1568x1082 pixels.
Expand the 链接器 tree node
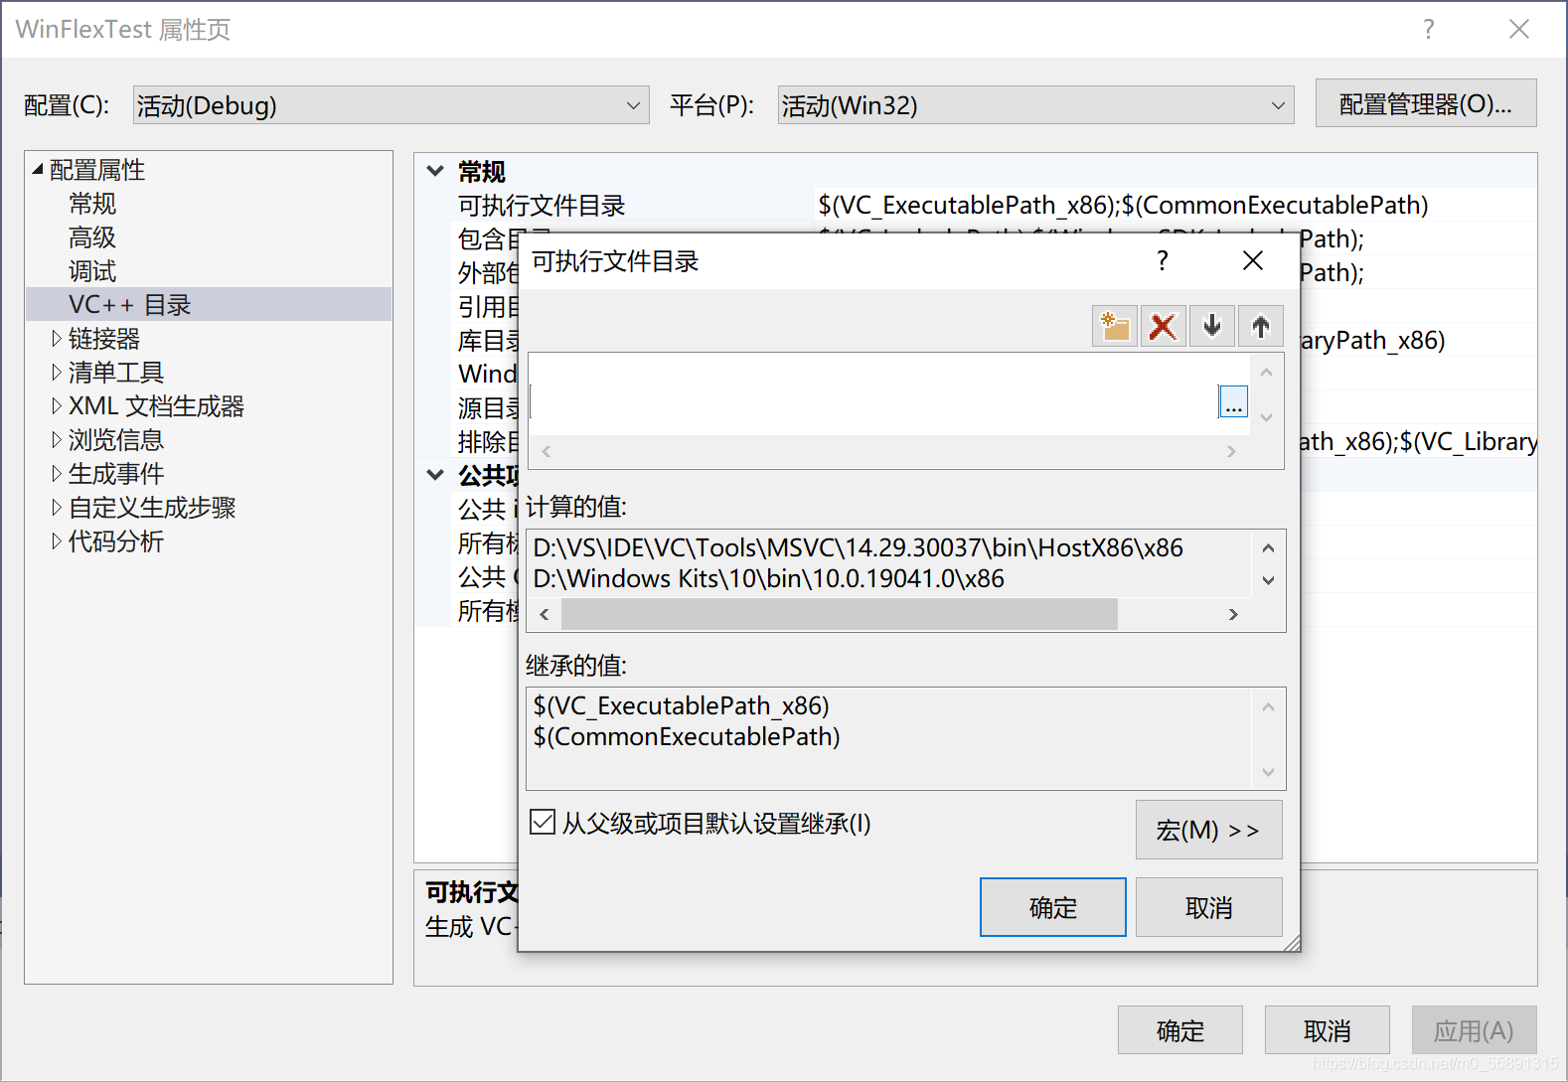pyautogui.click(x=57, y=339)
